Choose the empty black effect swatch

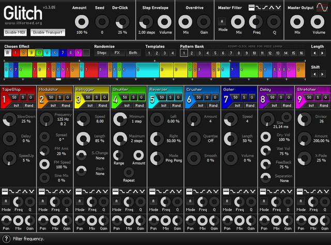click(86, 53)
